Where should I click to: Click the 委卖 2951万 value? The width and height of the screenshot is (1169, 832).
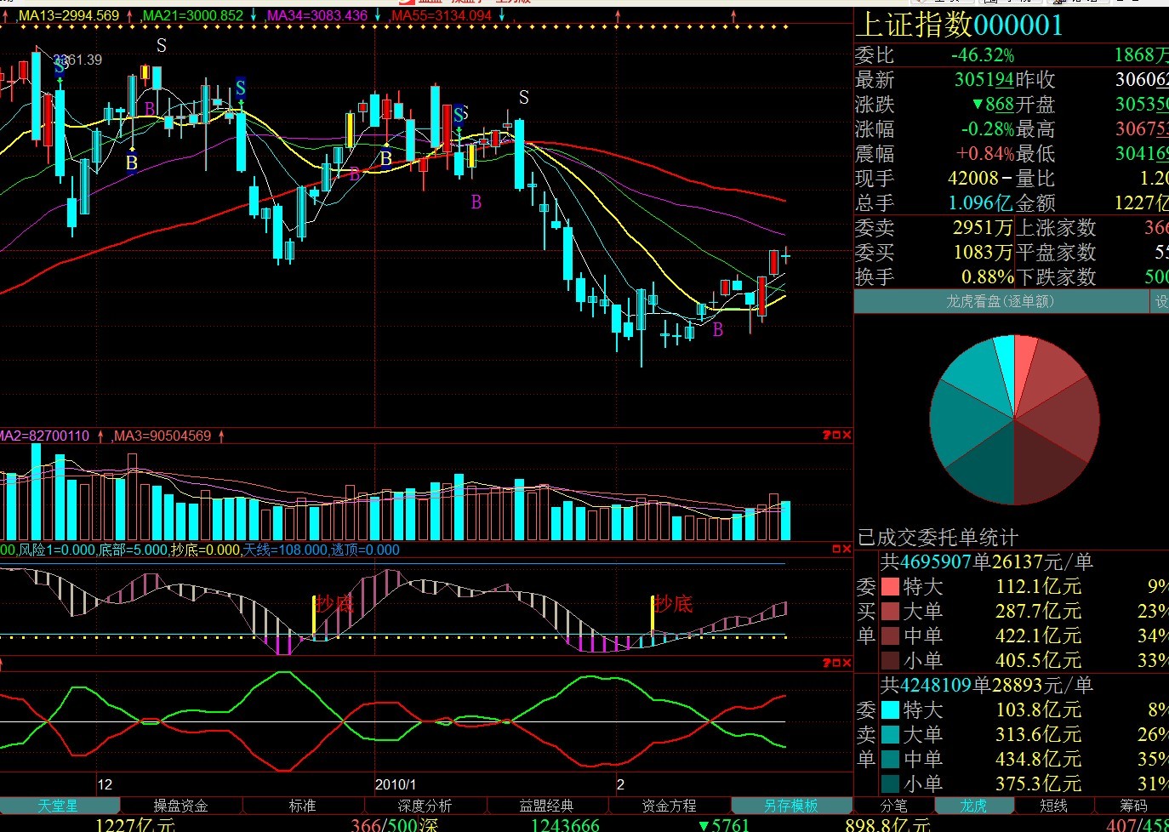983,228
